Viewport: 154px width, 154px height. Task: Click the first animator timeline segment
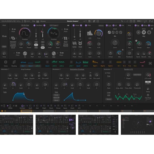click(26, 111)
